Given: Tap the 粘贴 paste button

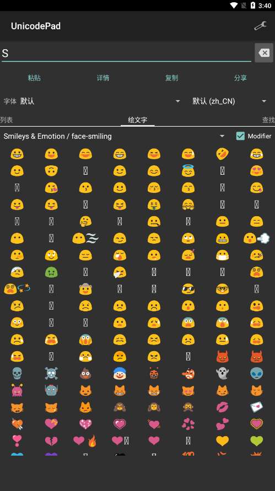Looking at the screenshot, I should [34, 78].
